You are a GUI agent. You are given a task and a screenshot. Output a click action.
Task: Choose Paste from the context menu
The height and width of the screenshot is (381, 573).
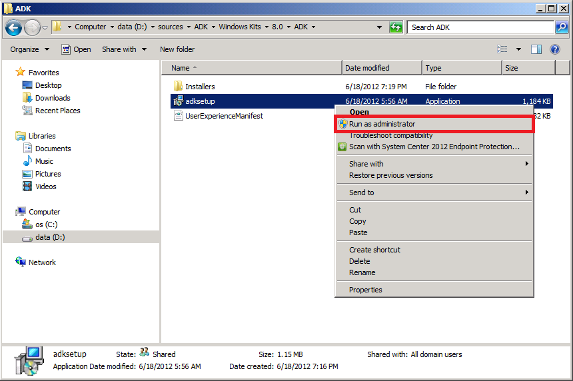(434, 232)
